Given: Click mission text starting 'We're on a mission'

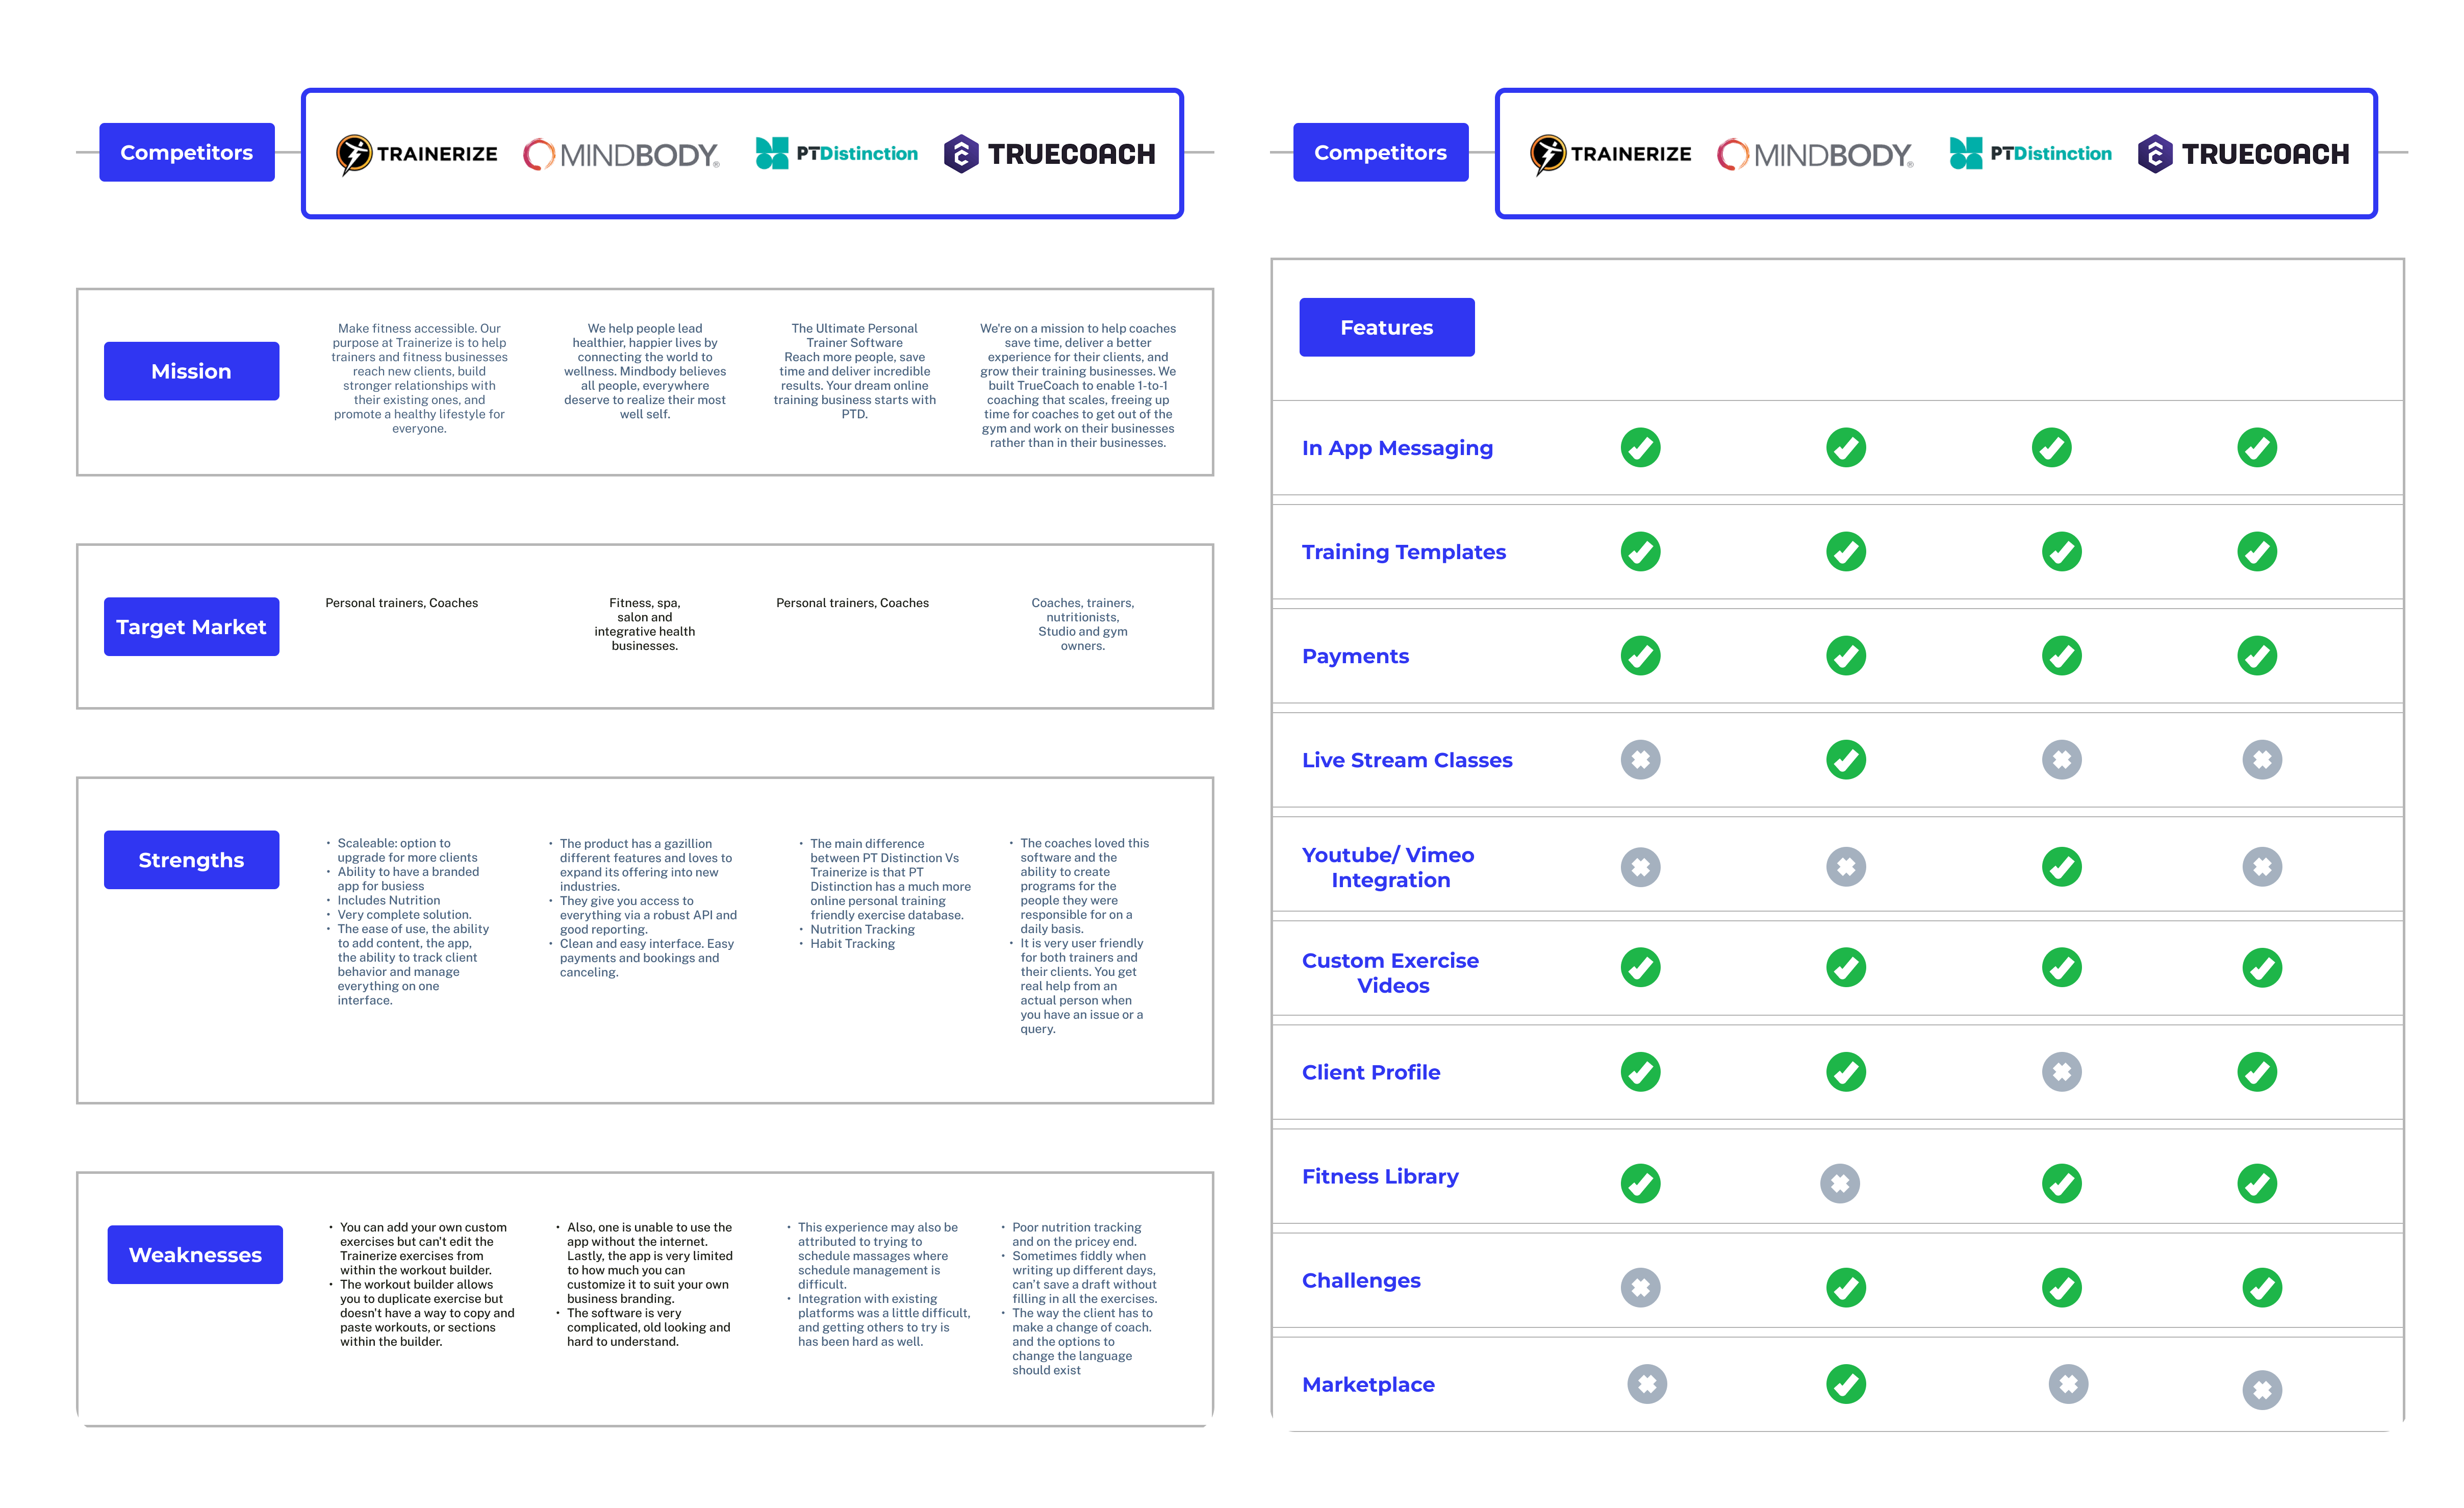Looking at the screenshot, I should [1078, 386].
